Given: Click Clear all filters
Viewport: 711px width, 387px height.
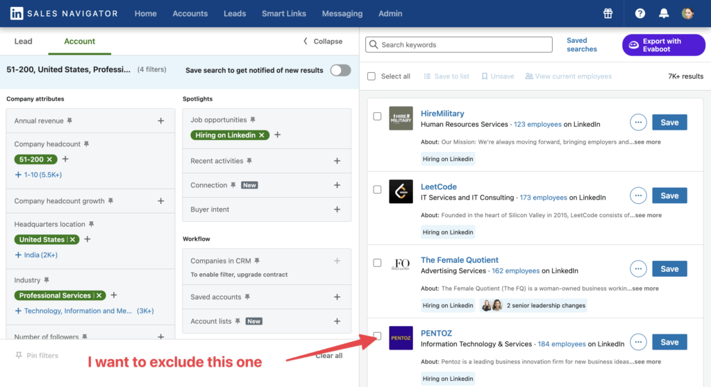Looking at the screenshot, I should (x=328, y=356).
